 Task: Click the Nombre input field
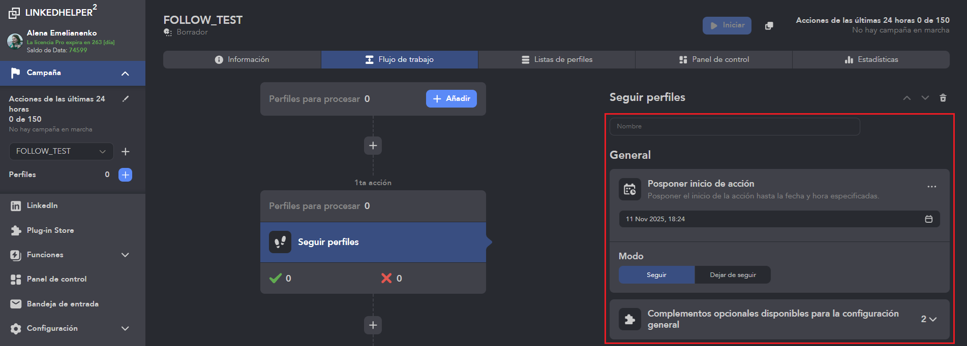pos(735,126)
